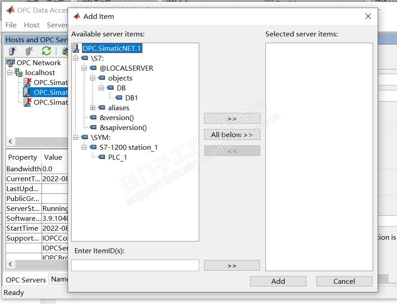Click the Bandwidth property cell
Image resolution: width=397 pixels, height=304 pixels.
(23, 169)
